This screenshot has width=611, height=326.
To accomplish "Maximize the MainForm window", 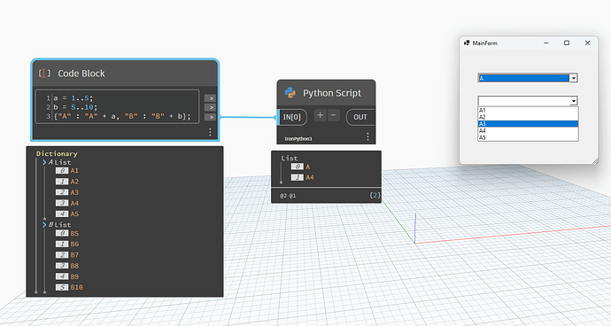I will pyautogui.click(x=567, y=43).
